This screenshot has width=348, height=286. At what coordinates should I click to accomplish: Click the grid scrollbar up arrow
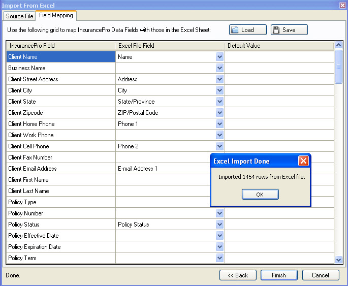pyautogui.click(x=338, y=45)
